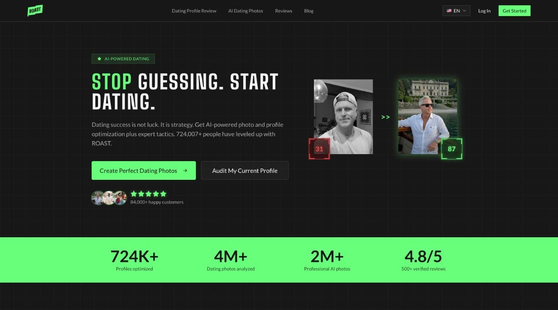
Task: Click the 724K+ Profiles optimized stat
Action: click(x=134, y=260)
